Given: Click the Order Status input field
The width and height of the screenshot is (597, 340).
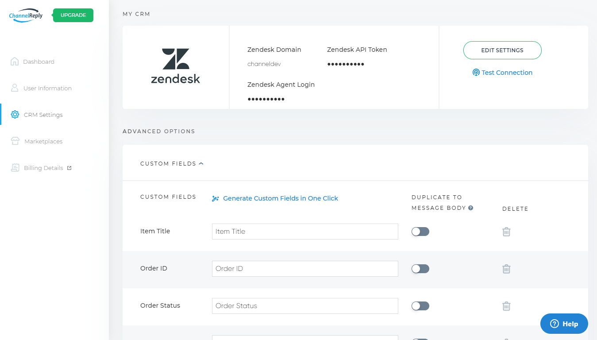Looking at the screenshot, I should [305, 306].
